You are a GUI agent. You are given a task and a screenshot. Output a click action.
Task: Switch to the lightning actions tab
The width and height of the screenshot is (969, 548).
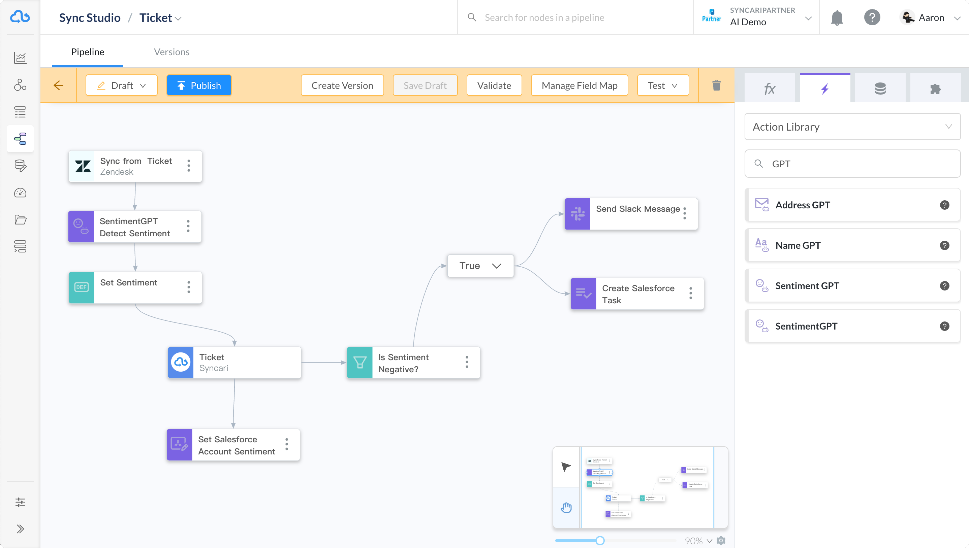[825, 89]
